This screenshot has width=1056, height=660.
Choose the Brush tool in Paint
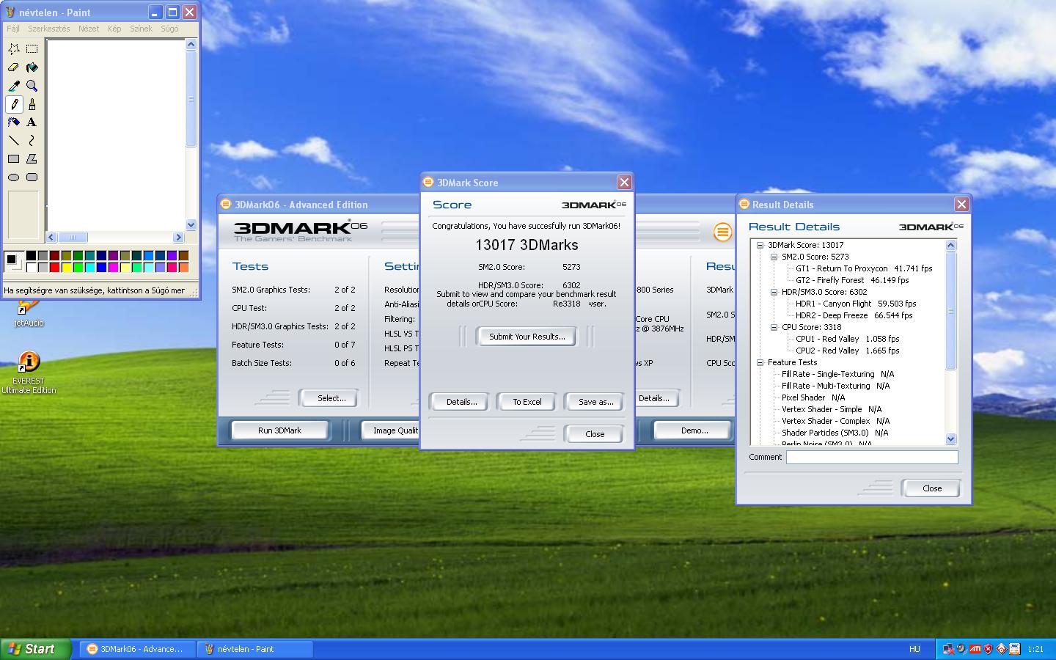point(32,104)
